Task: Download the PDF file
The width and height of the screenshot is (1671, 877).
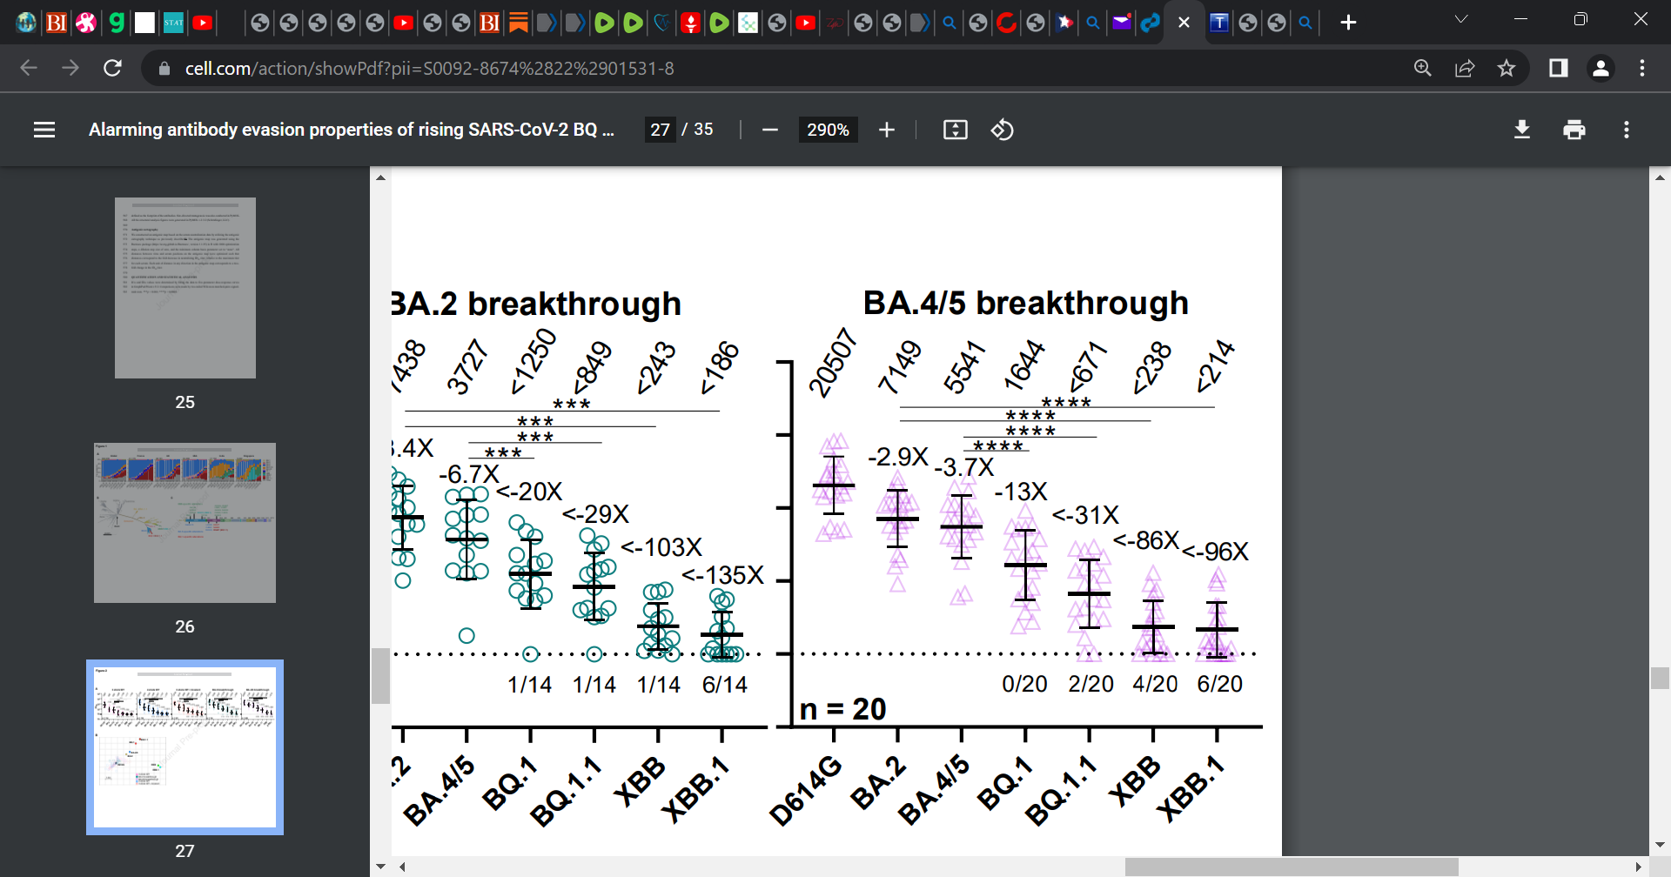Action: [x=1521, y=130]
